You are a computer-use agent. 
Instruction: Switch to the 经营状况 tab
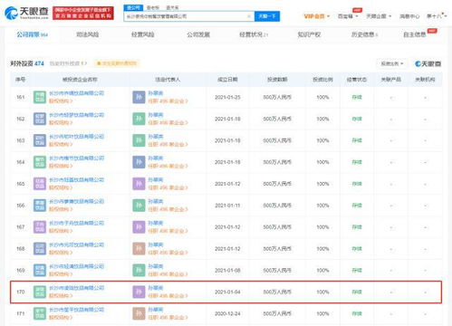pos(254,34)
